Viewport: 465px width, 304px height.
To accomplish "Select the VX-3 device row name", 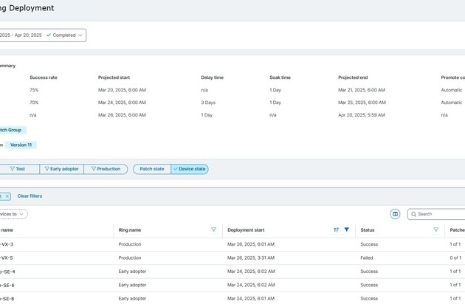I will coord(6,244).
